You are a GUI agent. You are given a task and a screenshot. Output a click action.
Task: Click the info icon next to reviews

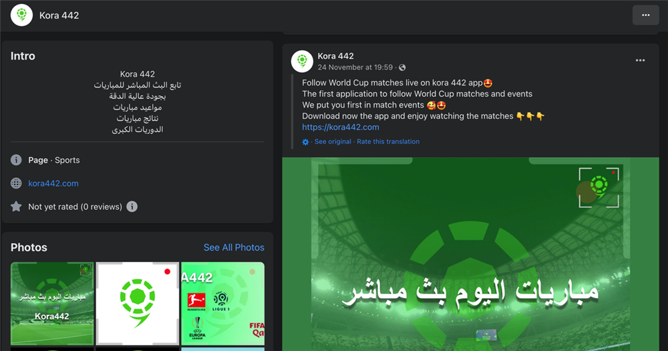click(x=132, y=207)
